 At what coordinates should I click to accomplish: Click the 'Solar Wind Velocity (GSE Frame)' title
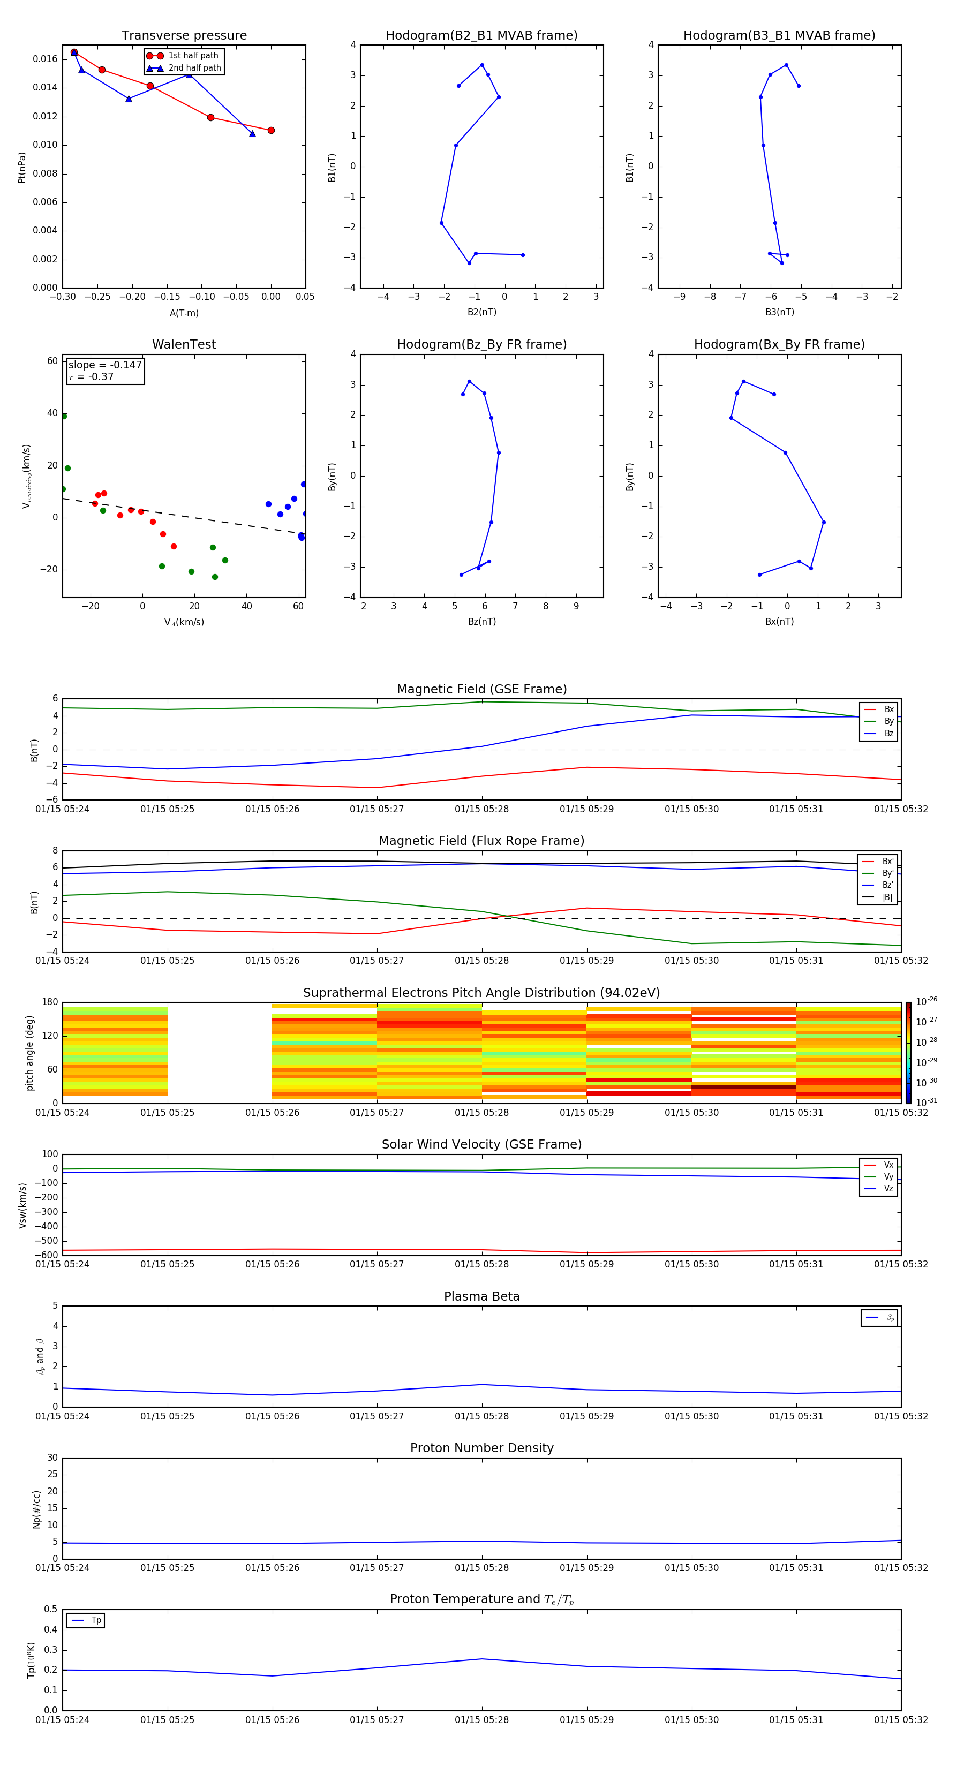click(481, 1144)
